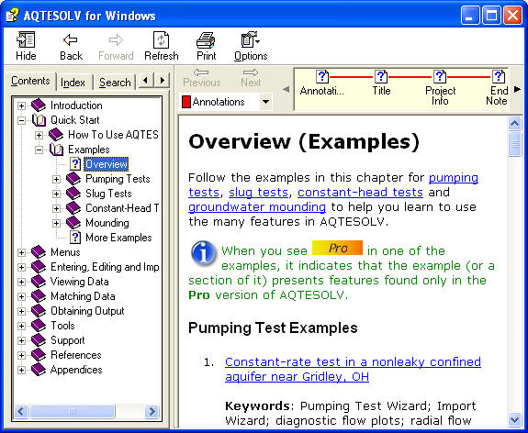This screenshot has width=528, height=433.
Task: Open the constant-head tests hyperlink
Action: [360, 193]
